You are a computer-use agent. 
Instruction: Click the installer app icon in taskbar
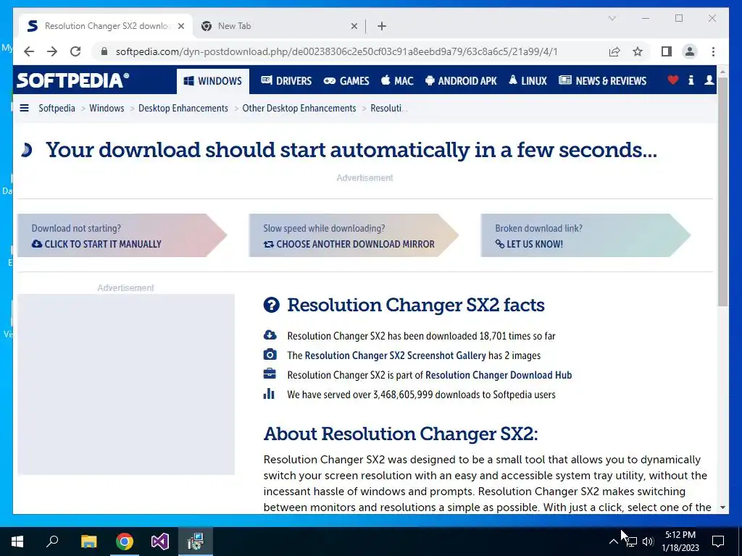[196, 542]
